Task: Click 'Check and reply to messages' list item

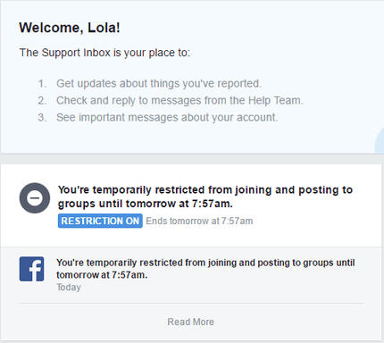Action: tap(179, 100)
